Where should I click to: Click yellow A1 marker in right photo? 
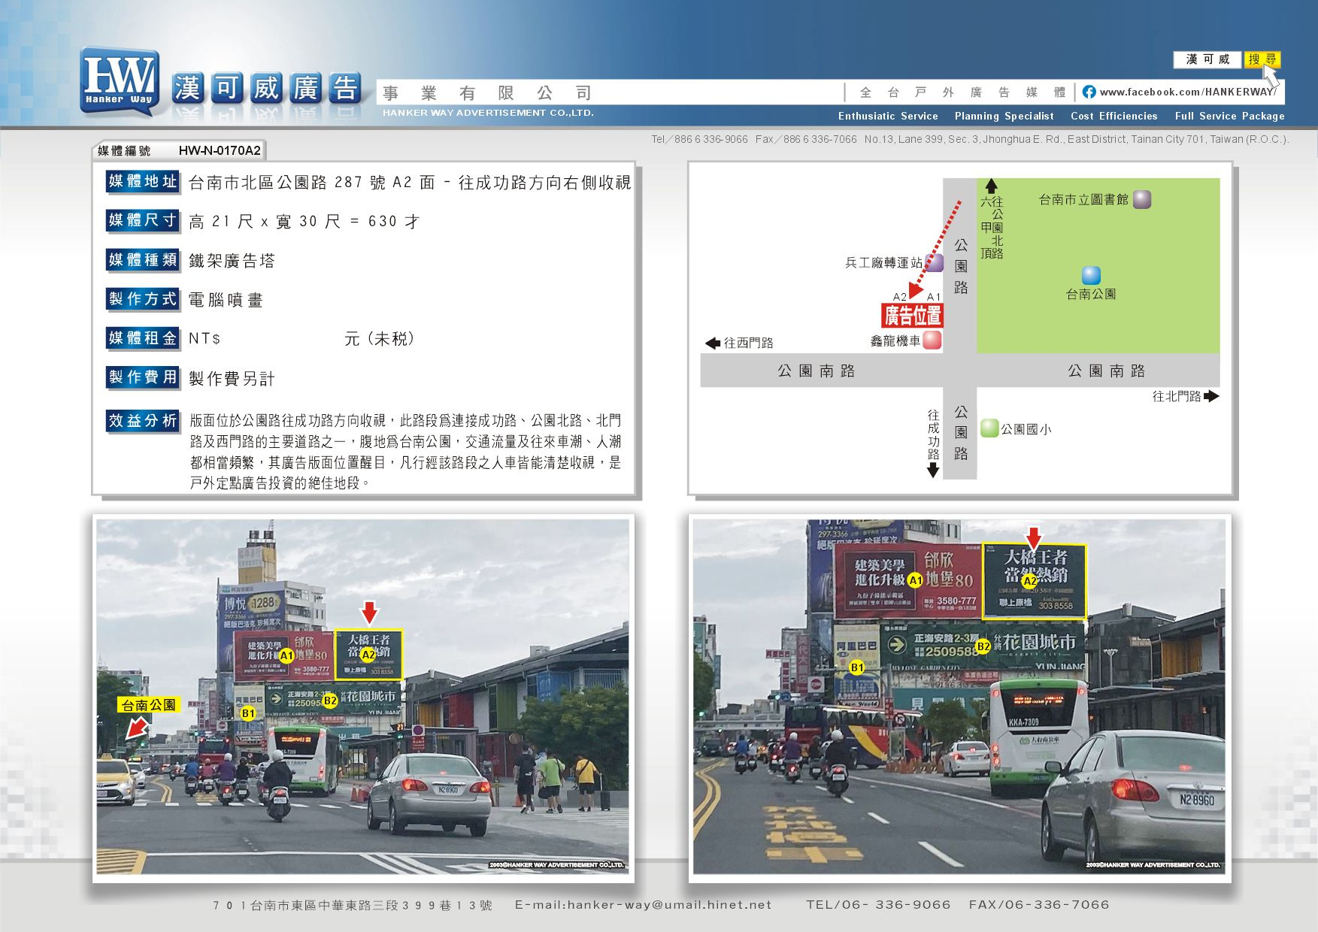915,580
